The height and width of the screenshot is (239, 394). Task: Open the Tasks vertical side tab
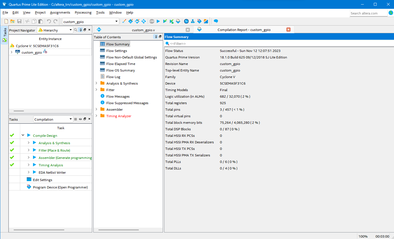tap(5, 35)
